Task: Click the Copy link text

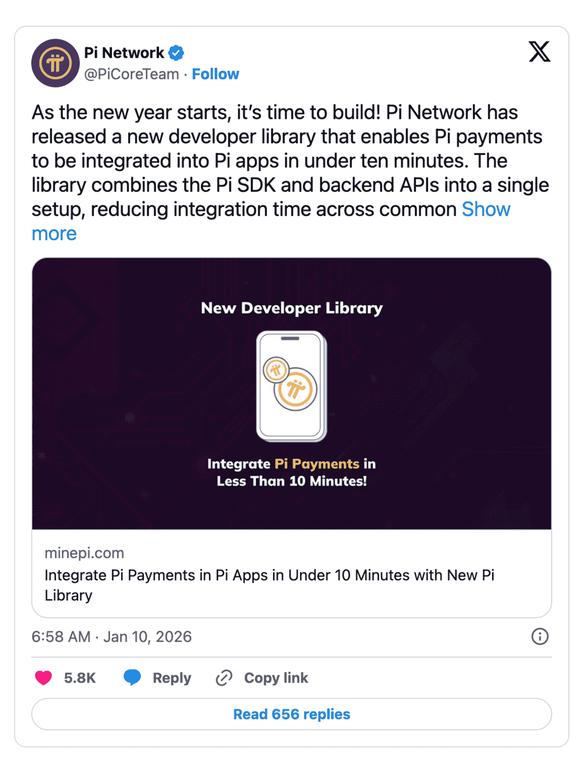Action: [275, 678]
